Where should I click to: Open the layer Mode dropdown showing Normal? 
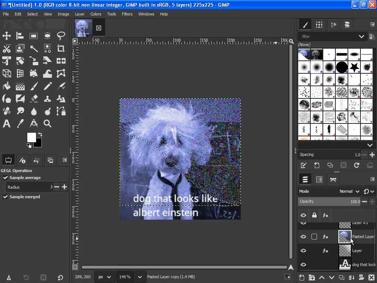point(349,191)
